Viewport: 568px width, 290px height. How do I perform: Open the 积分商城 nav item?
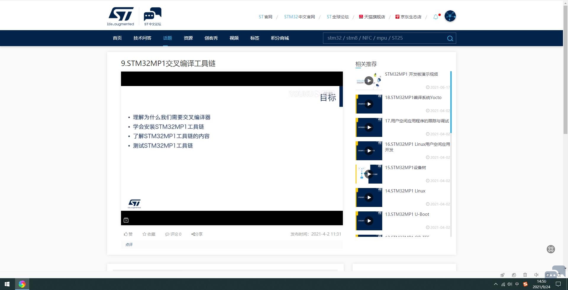280,38
